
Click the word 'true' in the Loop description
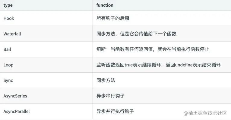coord(128,65)
